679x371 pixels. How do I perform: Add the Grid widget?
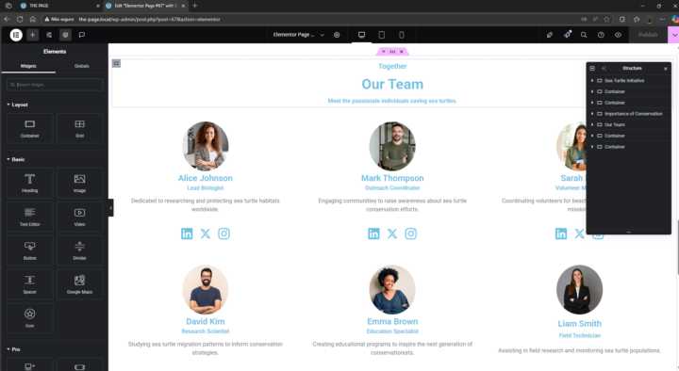click(x=79, y=128)
